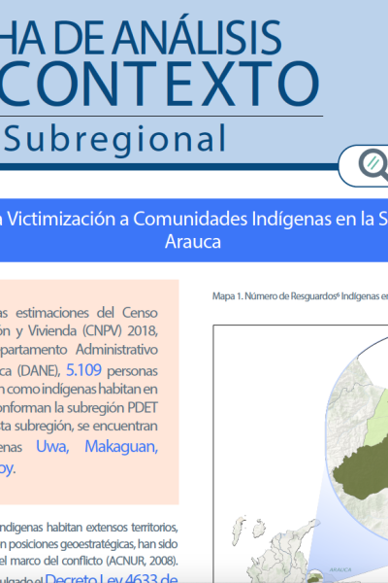Click the Mapa 1 caption text
388x583 pixels.
pyautogui.click(x=300, y=296)
